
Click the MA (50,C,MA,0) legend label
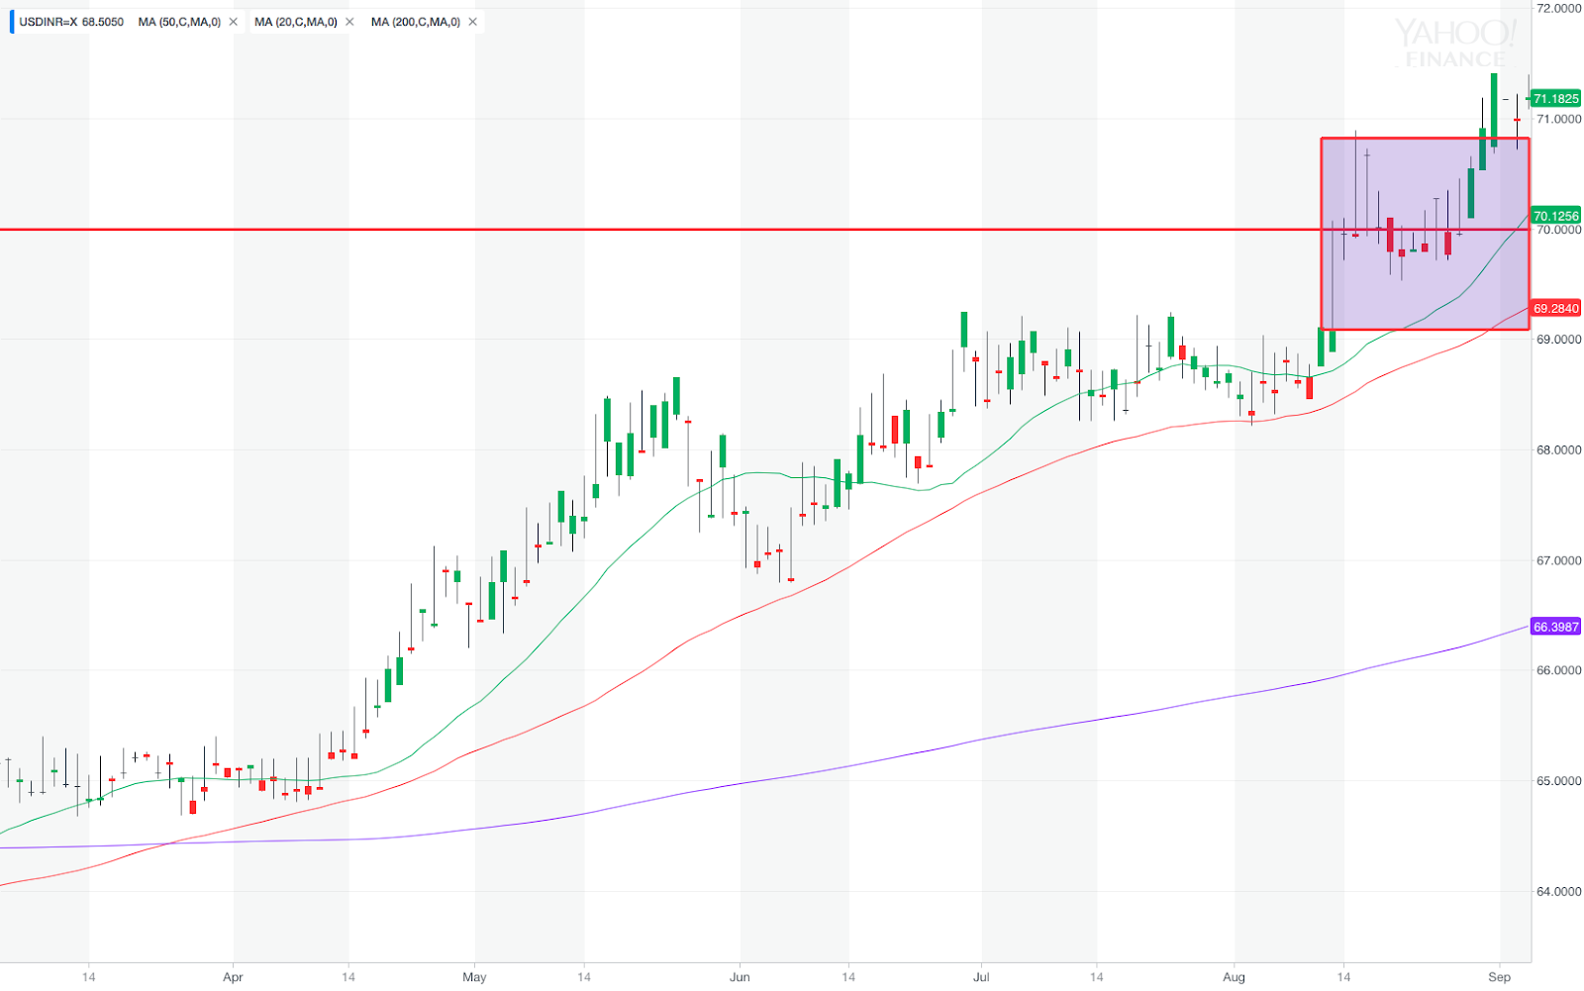[x=179, y=22]
